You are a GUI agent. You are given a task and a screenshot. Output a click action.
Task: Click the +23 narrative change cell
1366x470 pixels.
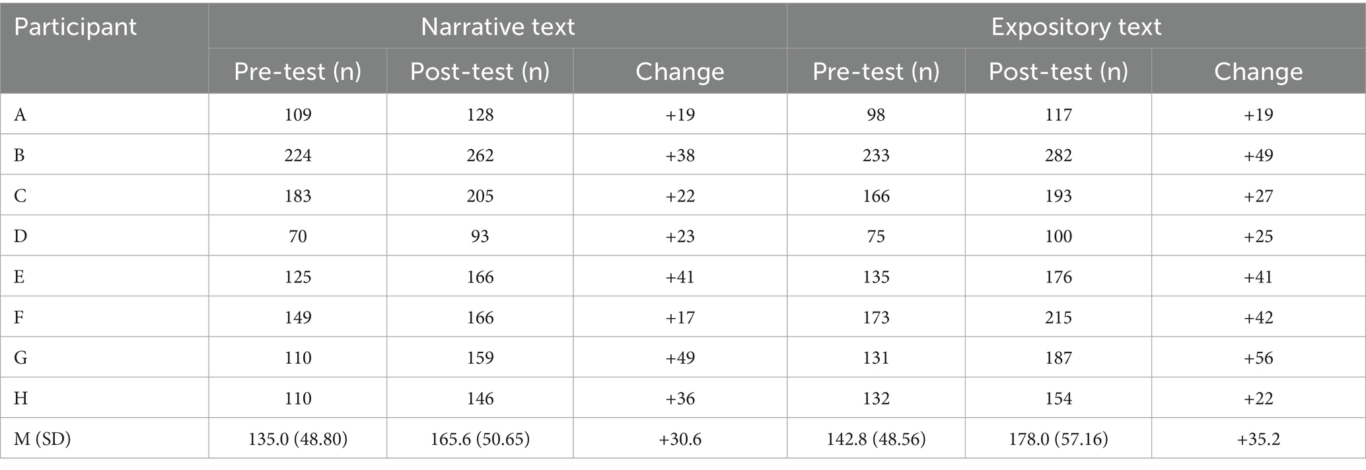[680, 236]
